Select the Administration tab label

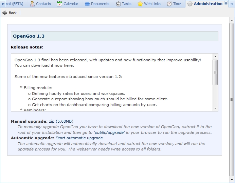tap(208, 4)
